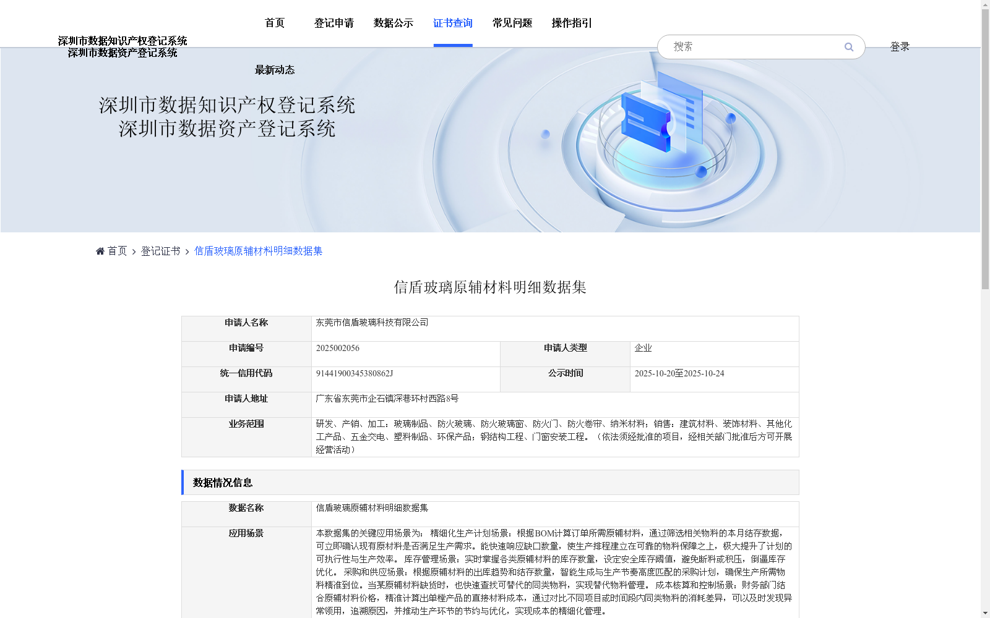Click the 申请人名称 label cell
The height and width of the screenshot is (618, 990).
click(246, 329)
